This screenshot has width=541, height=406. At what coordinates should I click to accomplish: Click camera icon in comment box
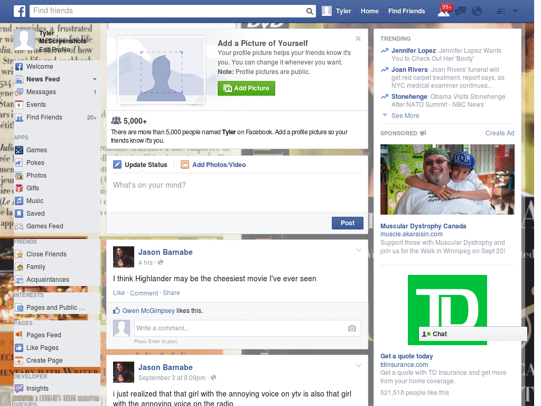coord(352,328)
